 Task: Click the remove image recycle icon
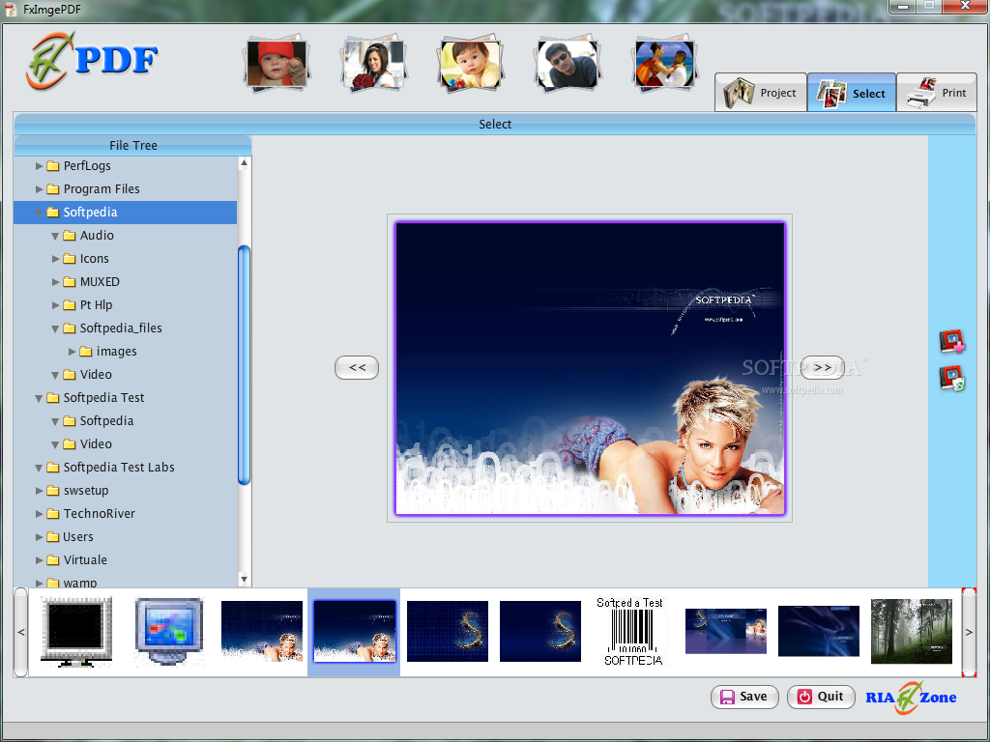tap(952, 378)
